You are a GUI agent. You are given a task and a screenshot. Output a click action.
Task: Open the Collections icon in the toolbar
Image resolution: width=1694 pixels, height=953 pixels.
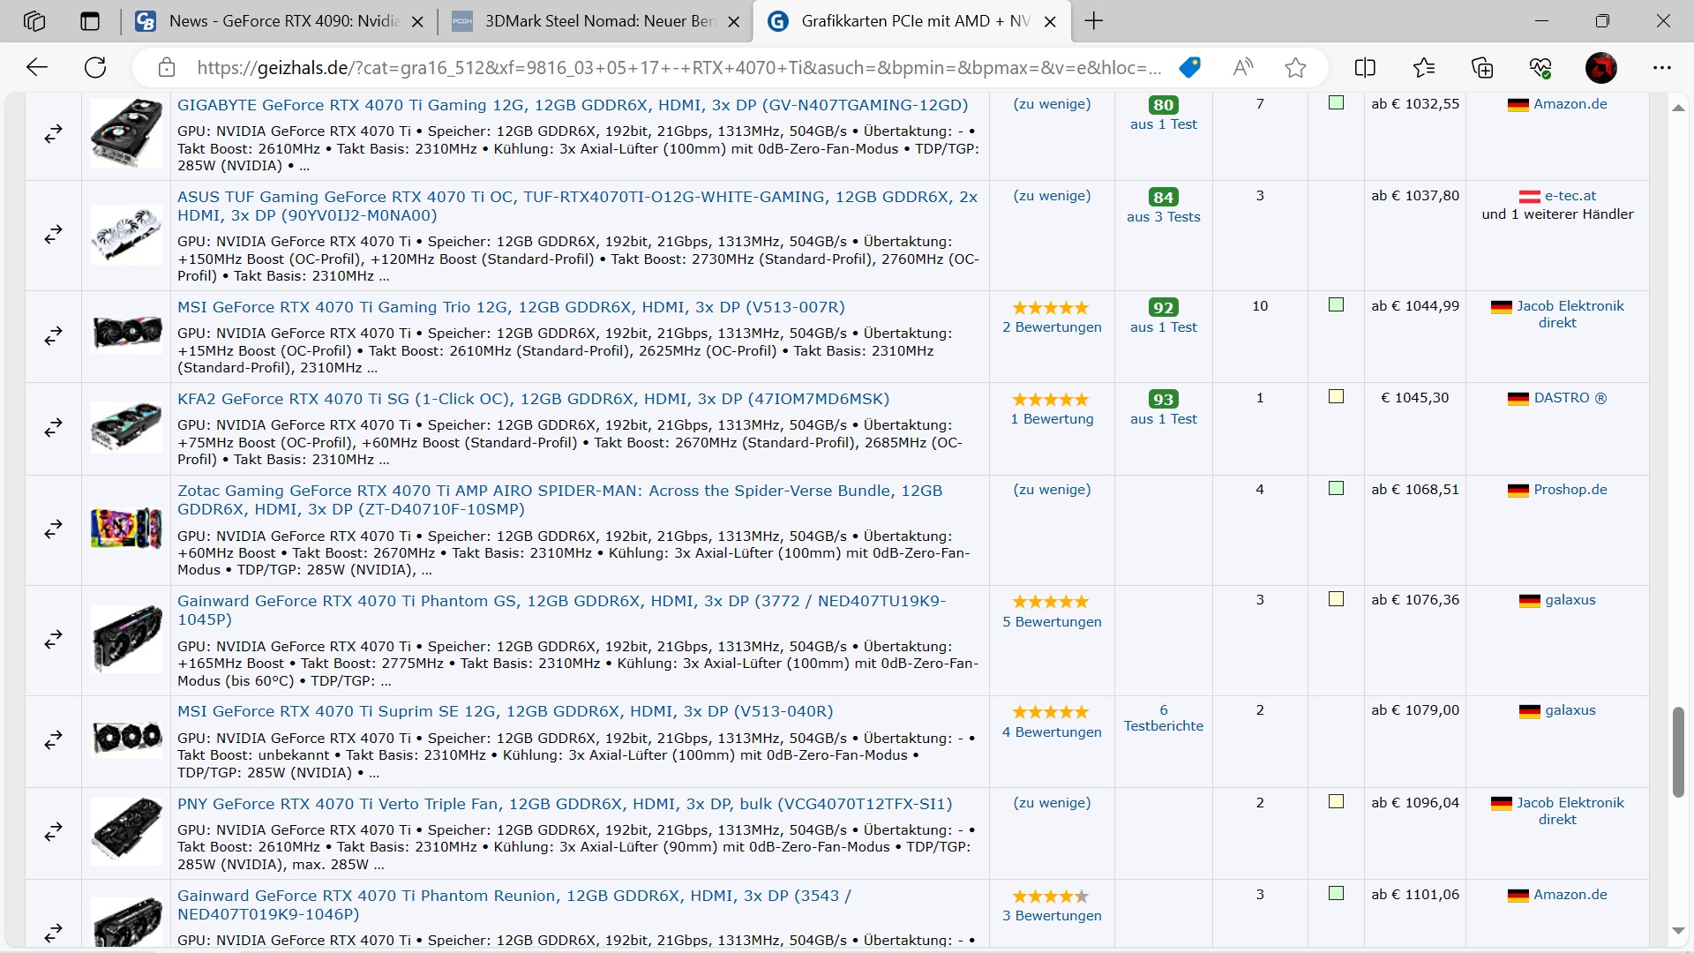pos(1482,68)
